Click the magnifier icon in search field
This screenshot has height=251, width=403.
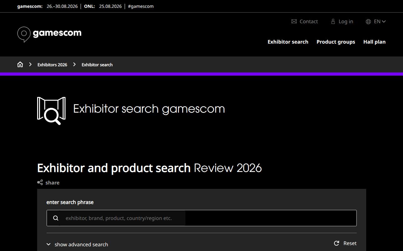pyautogui.click(x=56, y=218)
